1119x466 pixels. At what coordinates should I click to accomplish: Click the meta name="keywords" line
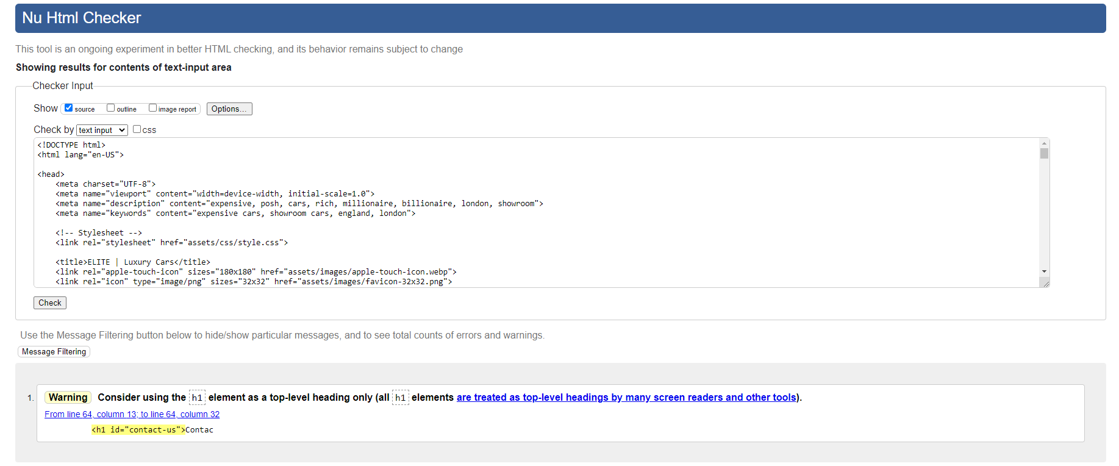[235, 213]
